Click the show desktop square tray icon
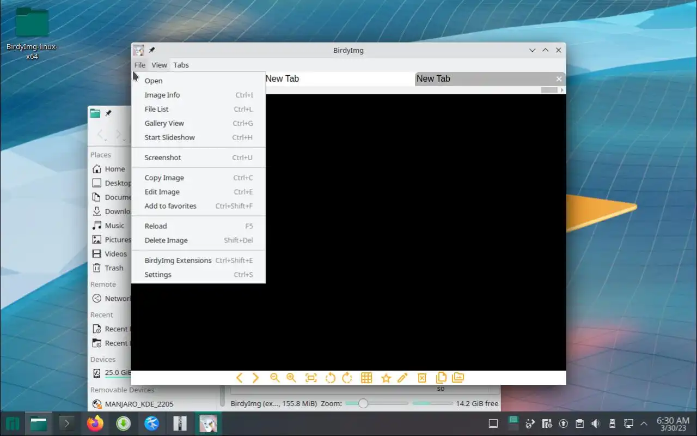The width and height of the screenshot is (697, 436). click(493, 423)
